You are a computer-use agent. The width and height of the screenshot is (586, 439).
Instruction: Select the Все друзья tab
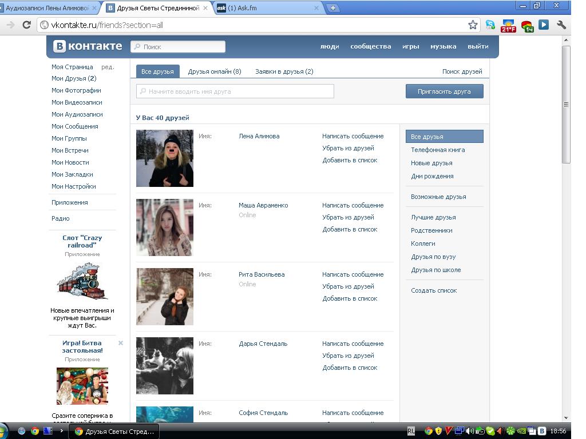point(157,71)
